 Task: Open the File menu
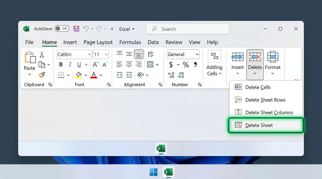pos(29,42)
